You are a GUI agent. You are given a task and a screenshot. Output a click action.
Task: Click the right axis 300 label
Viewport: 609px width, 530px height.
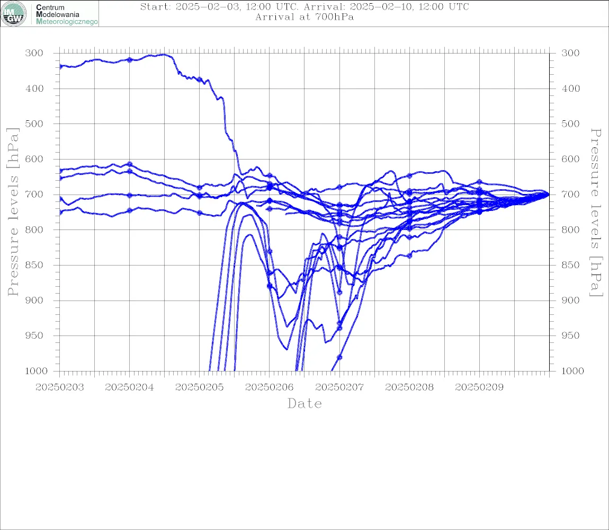[570, 53]
